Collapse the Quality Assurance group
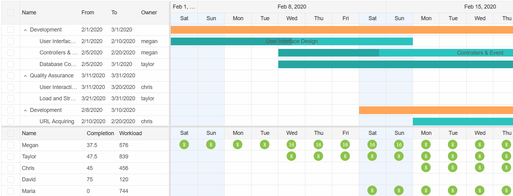The width and height of the screenshot is (513, 196). pyautogui.click(x=25, y=76)
